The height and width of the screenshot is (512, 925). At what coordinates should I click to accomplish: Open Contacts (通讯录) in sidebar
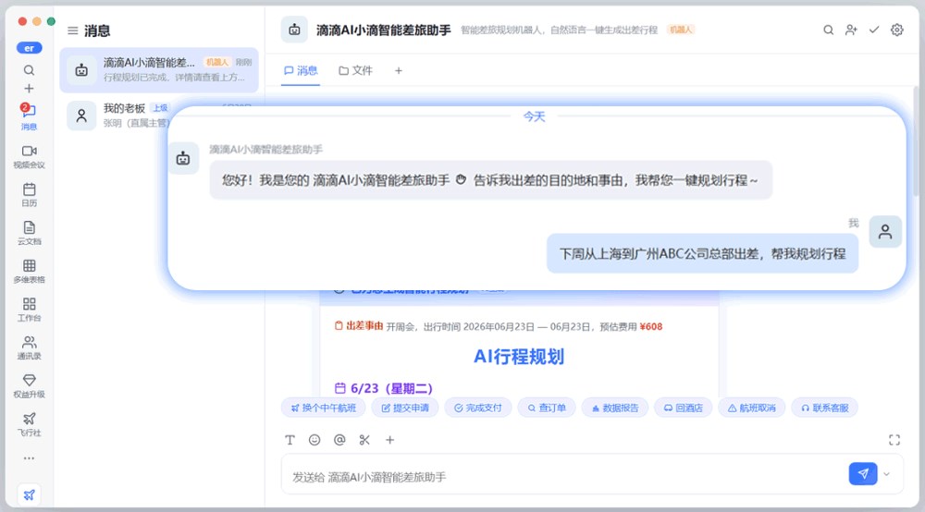29,347
